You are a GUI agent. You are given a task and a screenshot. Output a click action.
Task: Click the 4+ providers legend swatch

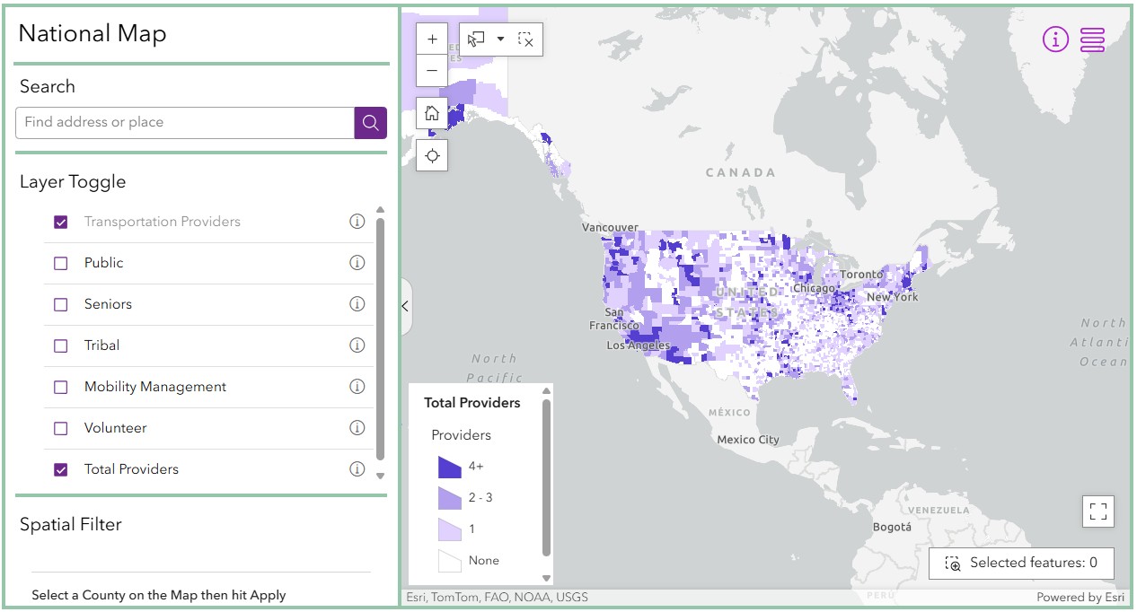[449, 468]
